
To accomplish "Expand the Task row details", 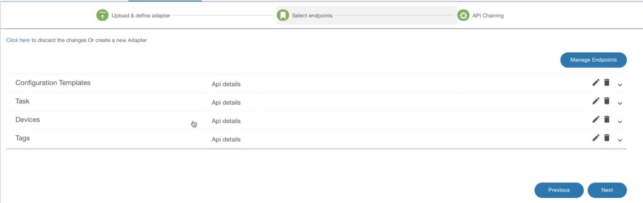I will [620, 103].
